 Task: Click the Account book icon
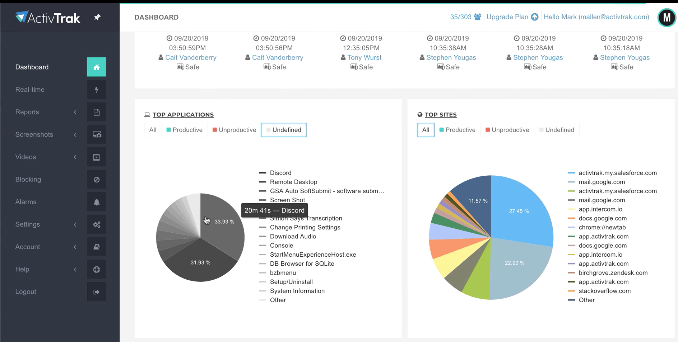pyautogui.click(x=97, y=247)
